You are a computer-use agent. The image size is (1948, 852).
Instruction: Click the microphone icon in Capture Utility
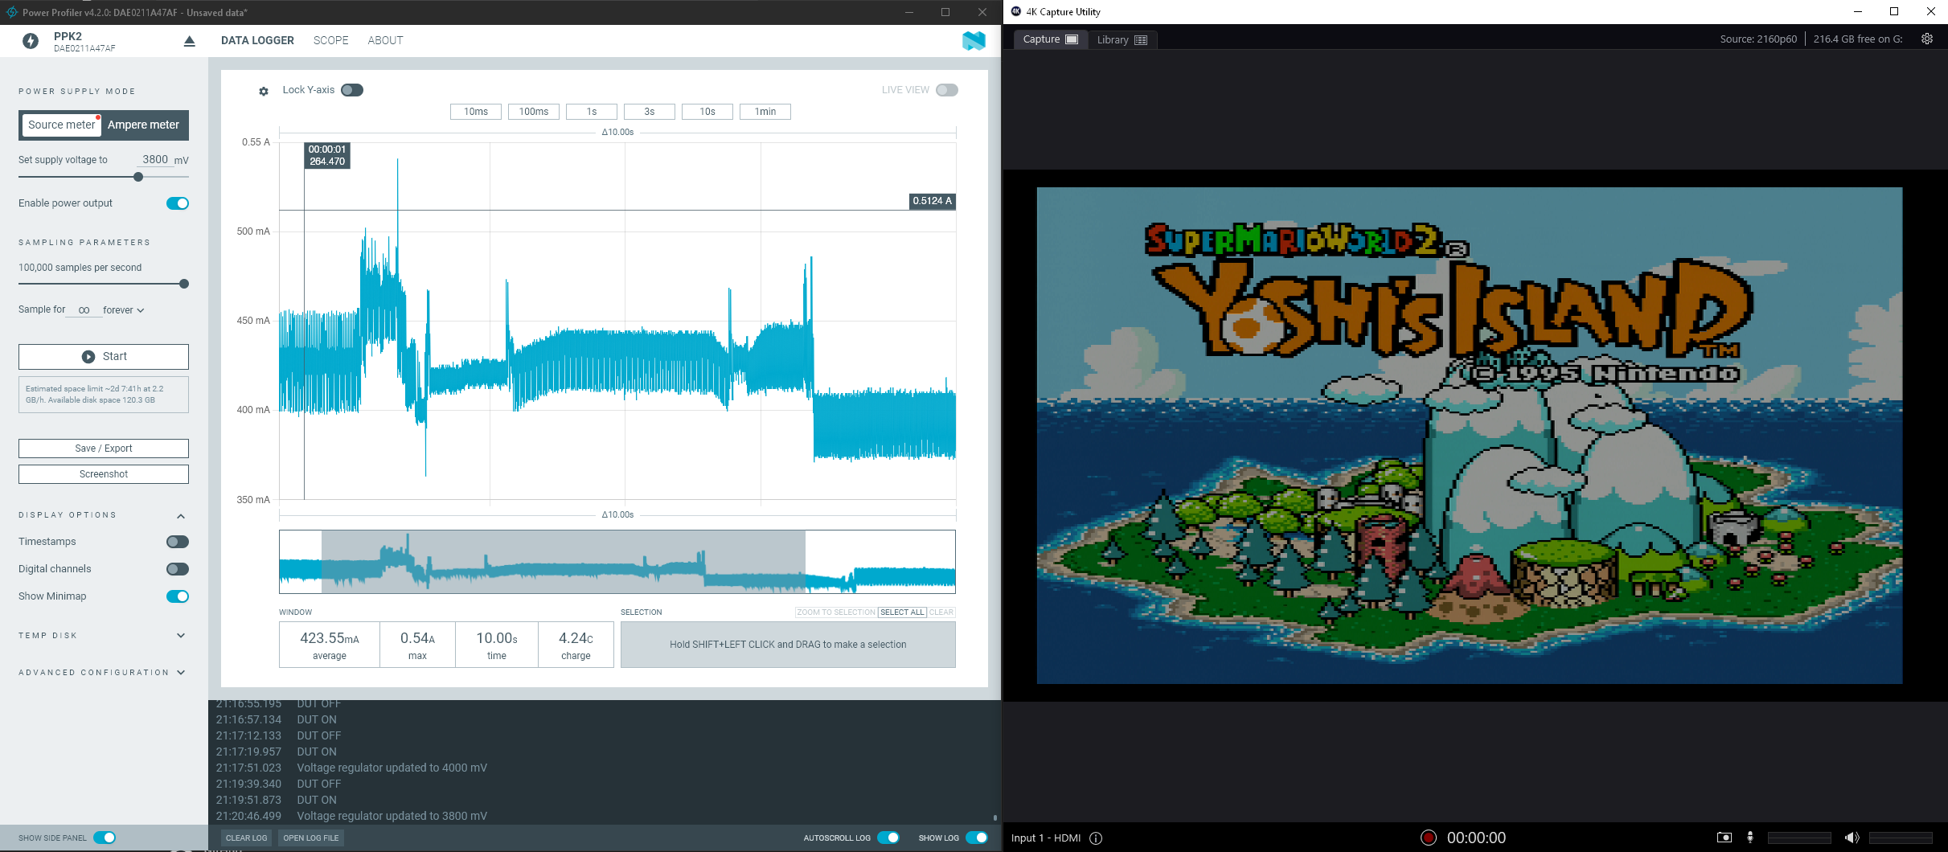[x=1750, y=838]
